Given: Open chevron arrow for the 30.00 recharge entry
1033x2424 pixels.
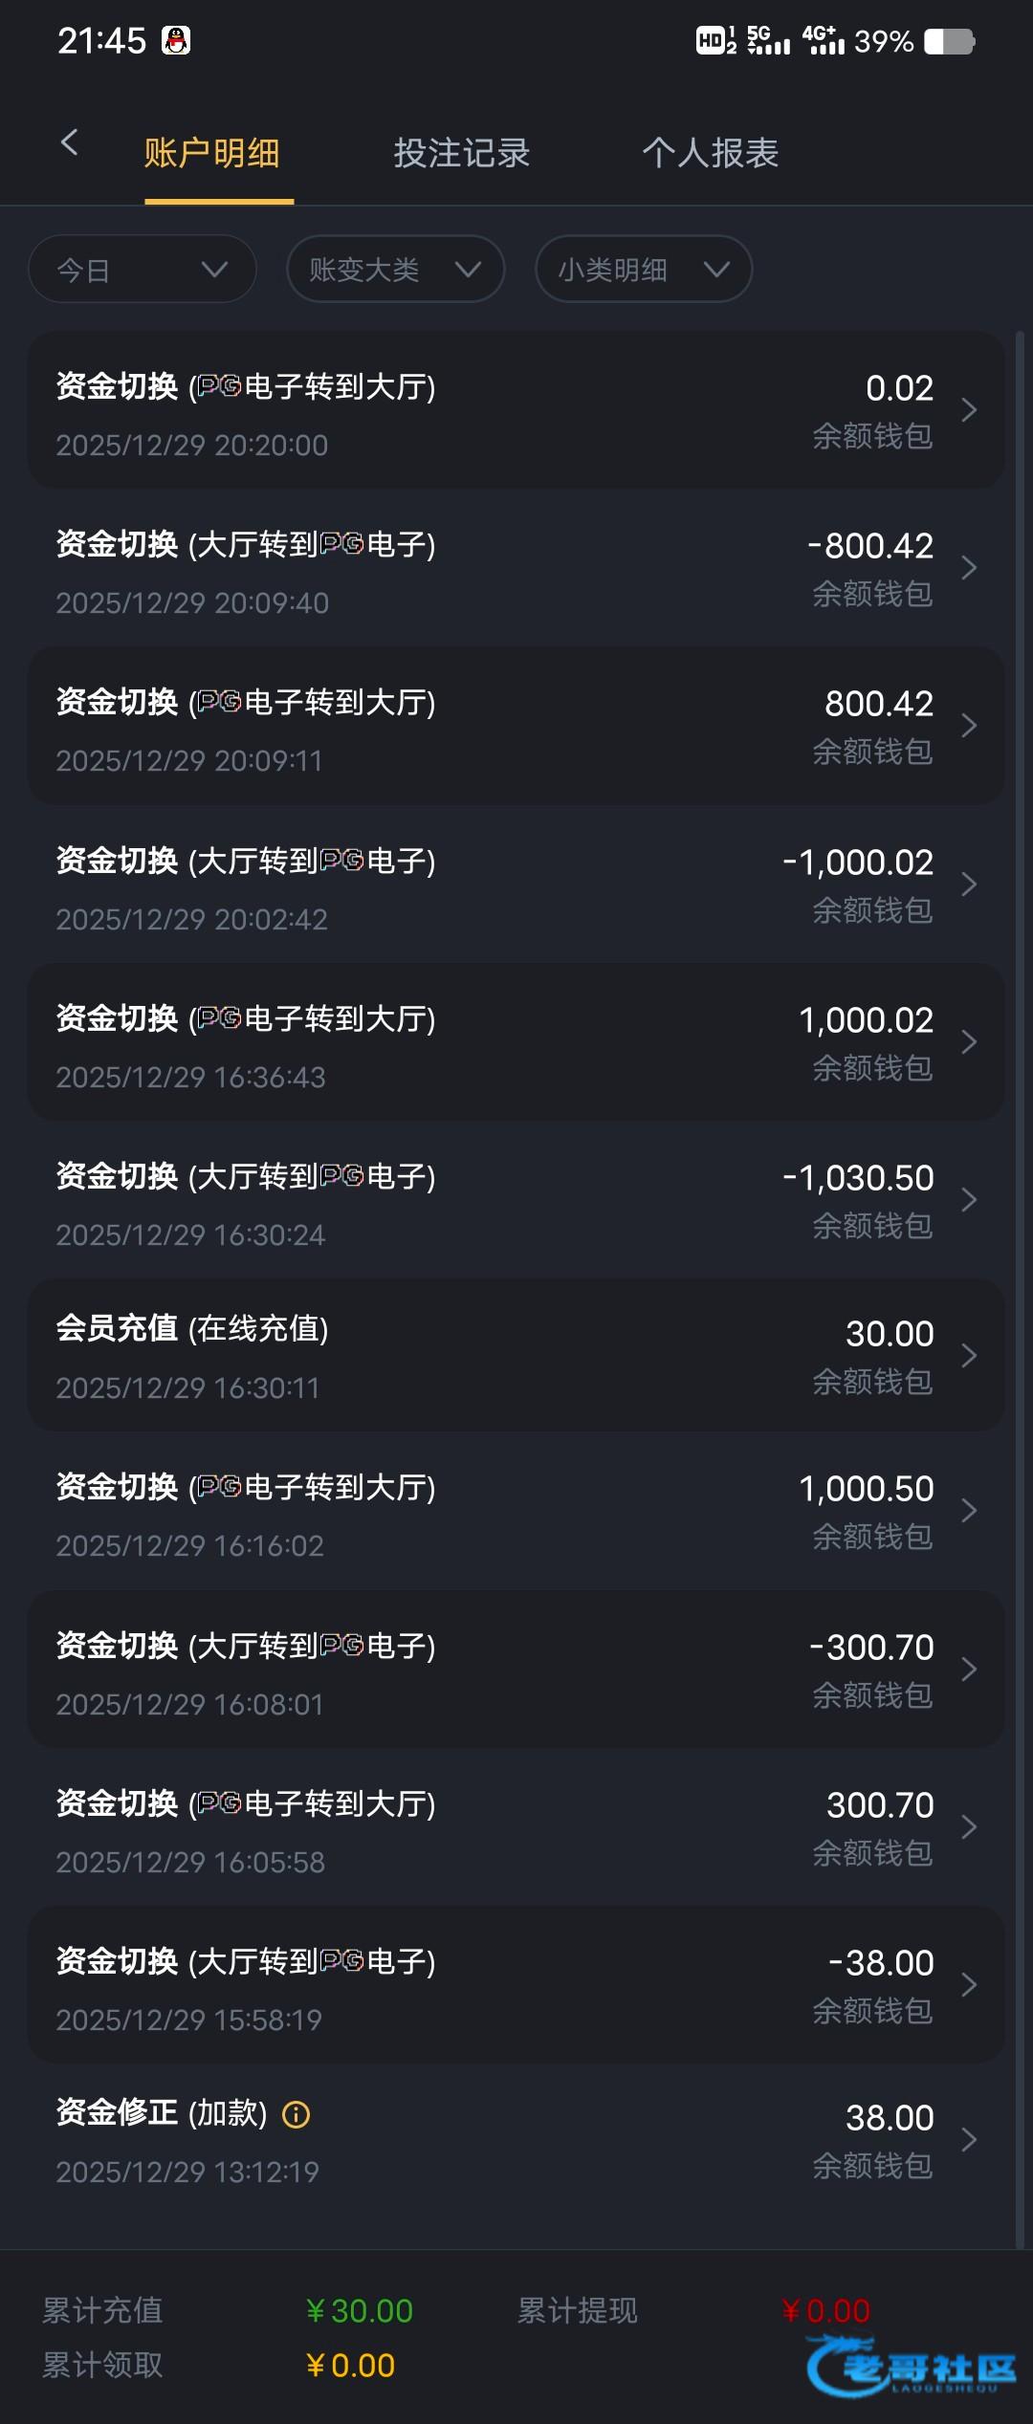Looking at the screenshot, I should tap(969, 1356).
